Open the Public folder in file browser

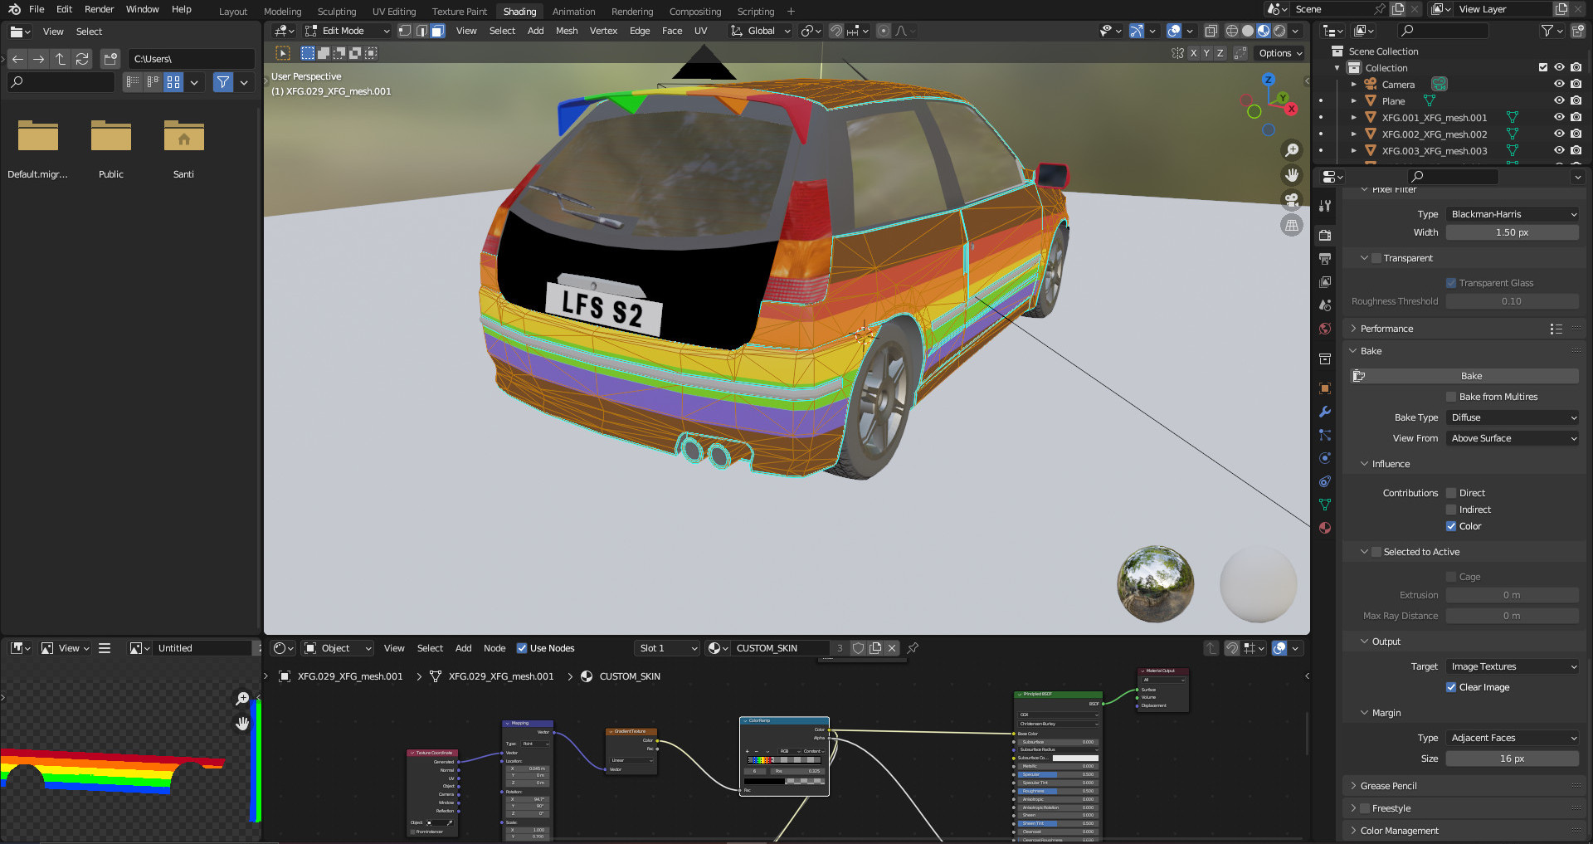click(111, 148)
